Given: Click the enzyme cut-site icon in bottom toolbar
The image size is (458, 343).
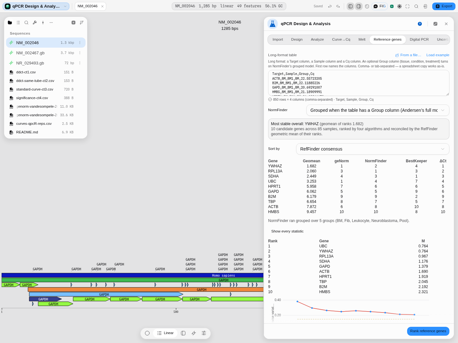Looking at the screenshot, I should (x=194, y=333).
